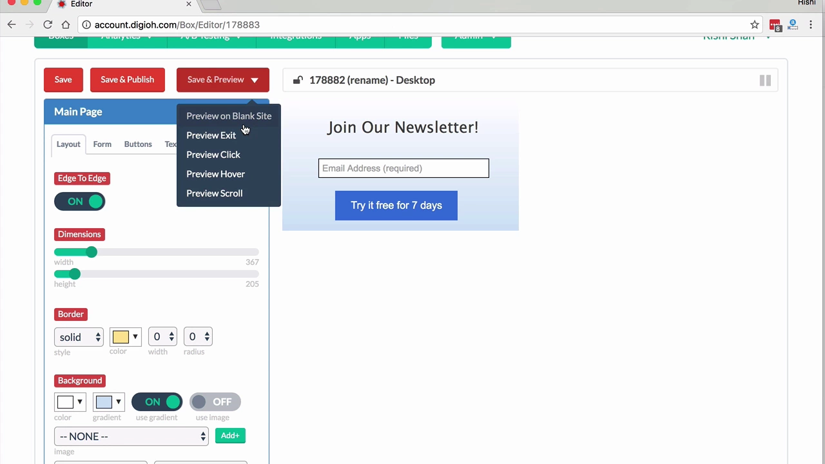Click the pause icon in title bar

(765, 81)
